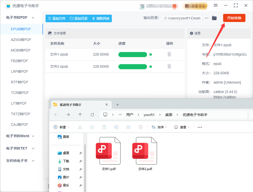Click the 添加目录 button

pyautogui.click(x=79, y=18)
